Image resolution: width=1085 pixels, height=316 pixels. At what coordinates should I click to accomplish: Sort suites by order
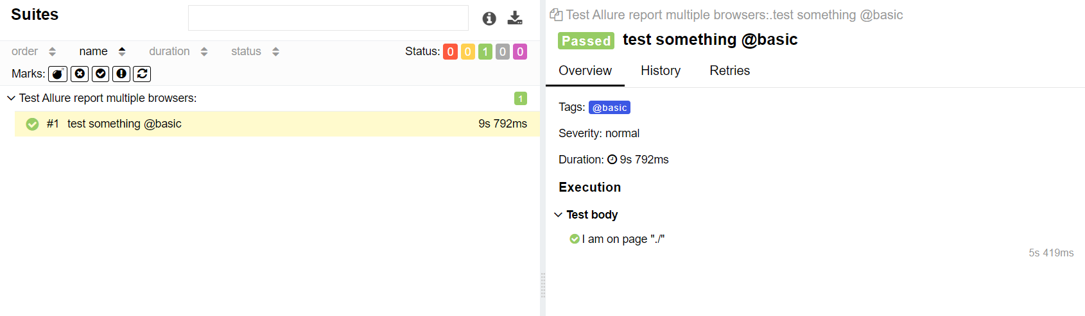[33, 51]
